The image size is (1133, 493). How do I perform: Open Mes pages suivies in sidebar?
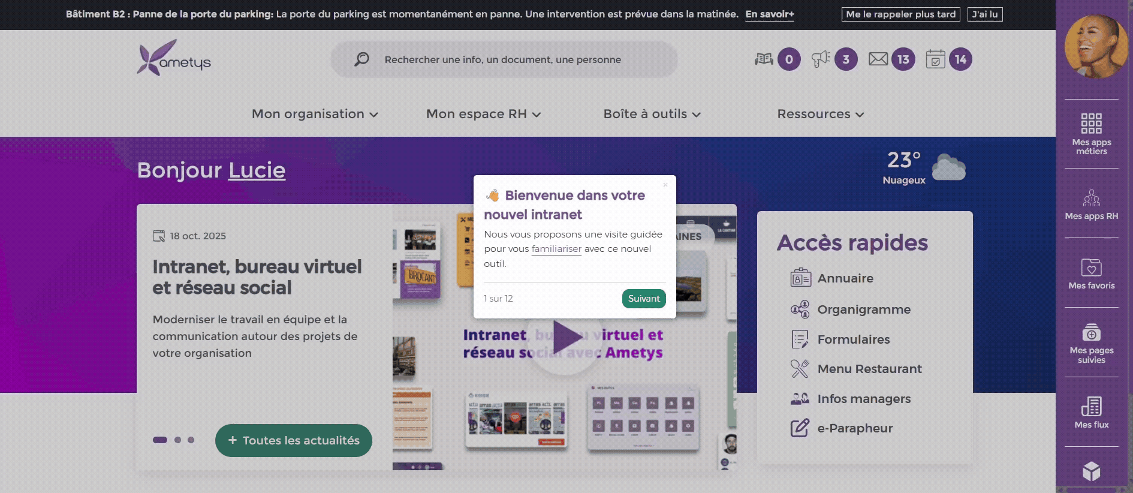(x=1091, y=332)
